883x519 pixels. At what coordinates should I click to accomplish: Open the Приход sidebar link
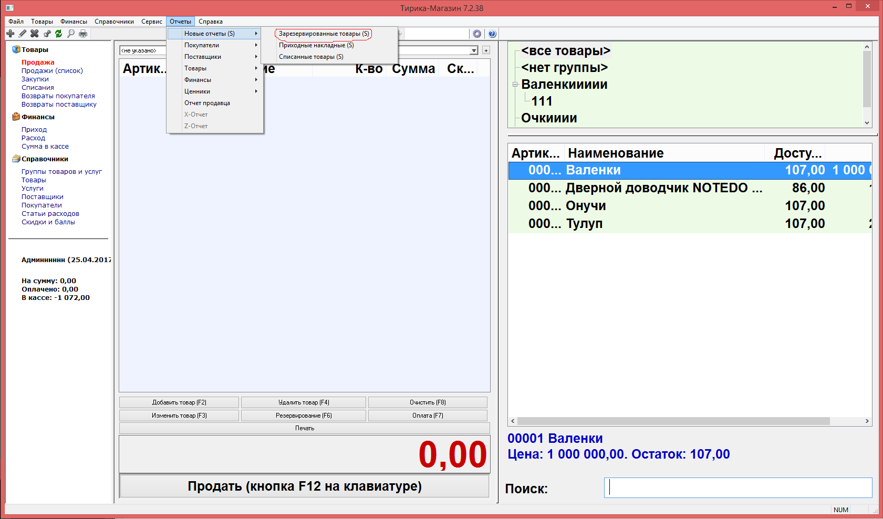pos(34,130)
